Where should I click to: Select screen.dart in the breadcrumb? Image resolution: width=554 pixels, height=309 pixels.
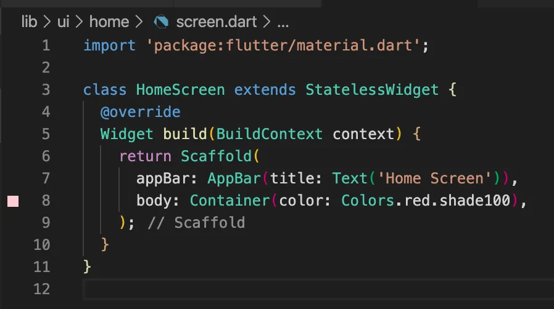click(217, 23)
